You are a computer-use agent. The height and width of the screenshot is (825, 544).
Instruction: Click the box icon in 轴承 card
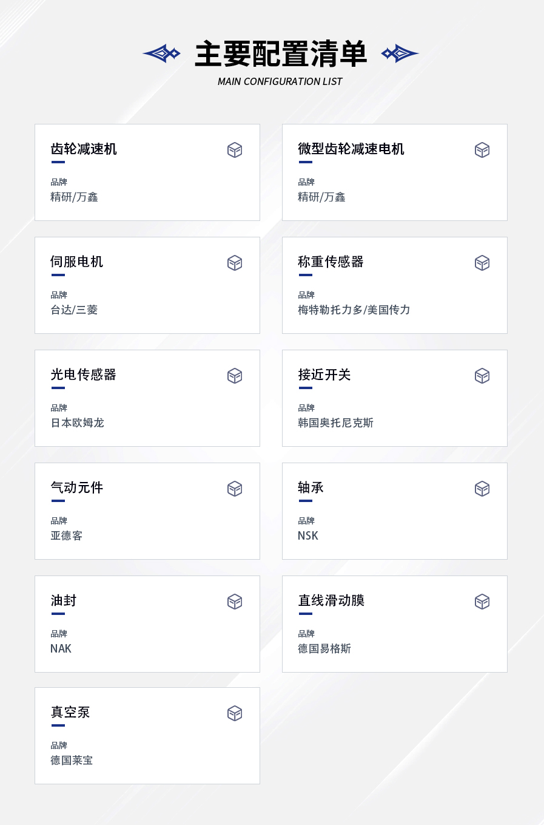click(x=482, y=489)
